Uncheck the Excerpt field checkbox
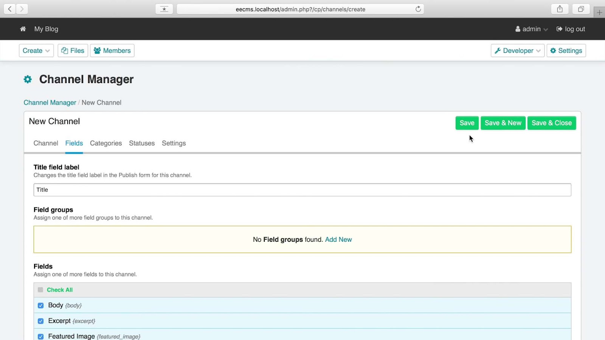605x340 pixels. point(40,321)
